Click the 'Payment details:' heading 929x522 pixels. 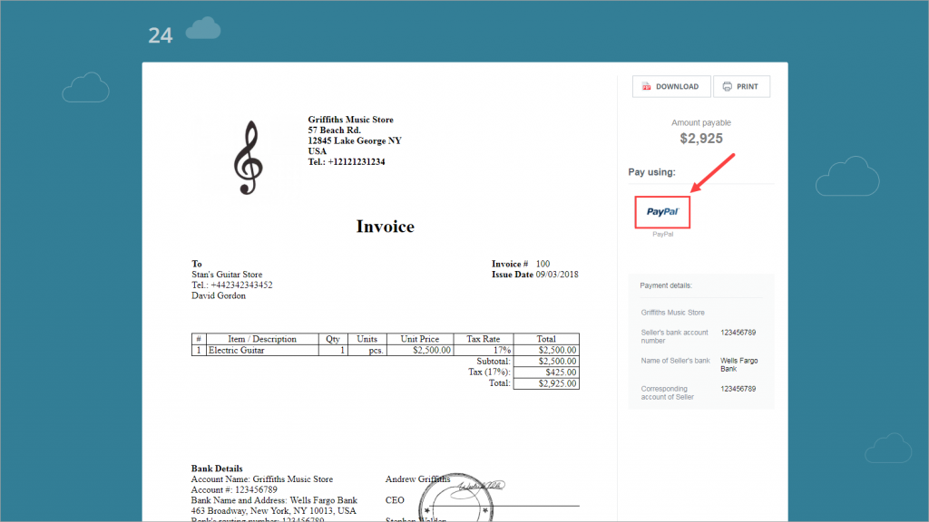pyautogui.click(x=665, y=285)
